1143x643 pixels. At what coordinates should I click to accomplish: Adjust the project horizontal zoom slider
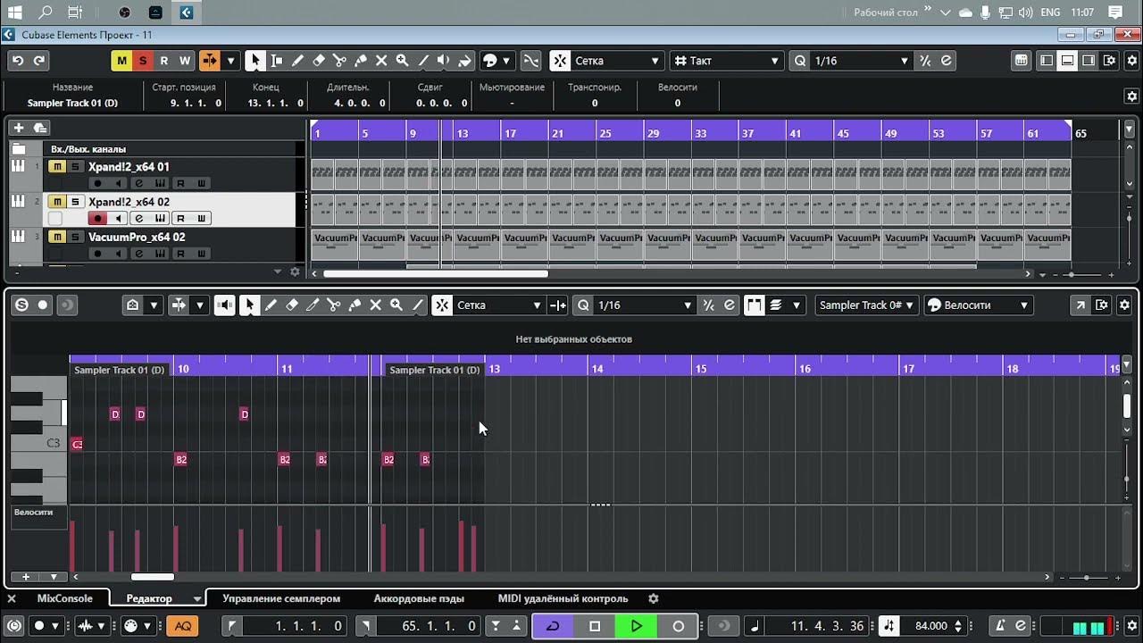(1072, 274)
